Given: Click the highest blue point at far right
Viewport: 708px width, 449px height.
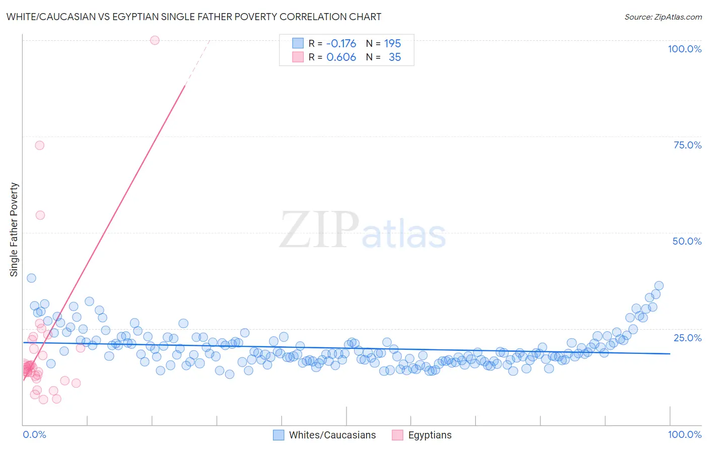Looking at the screenshot, I should point(659,285).
